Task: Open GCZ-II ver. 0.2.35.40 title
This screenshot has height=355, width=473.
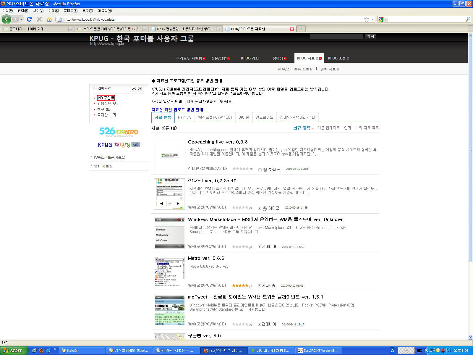Action: tap(212, 181)
